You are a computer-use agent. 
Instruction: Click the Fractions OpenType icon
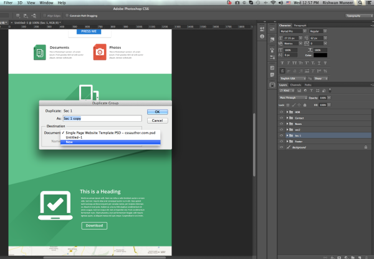click(325, 71)
